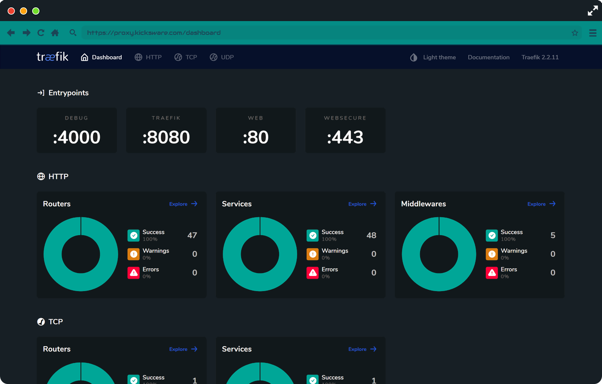Open the browser hamburger menu
The width and height of the screenshot is (602, 384).
593,33
